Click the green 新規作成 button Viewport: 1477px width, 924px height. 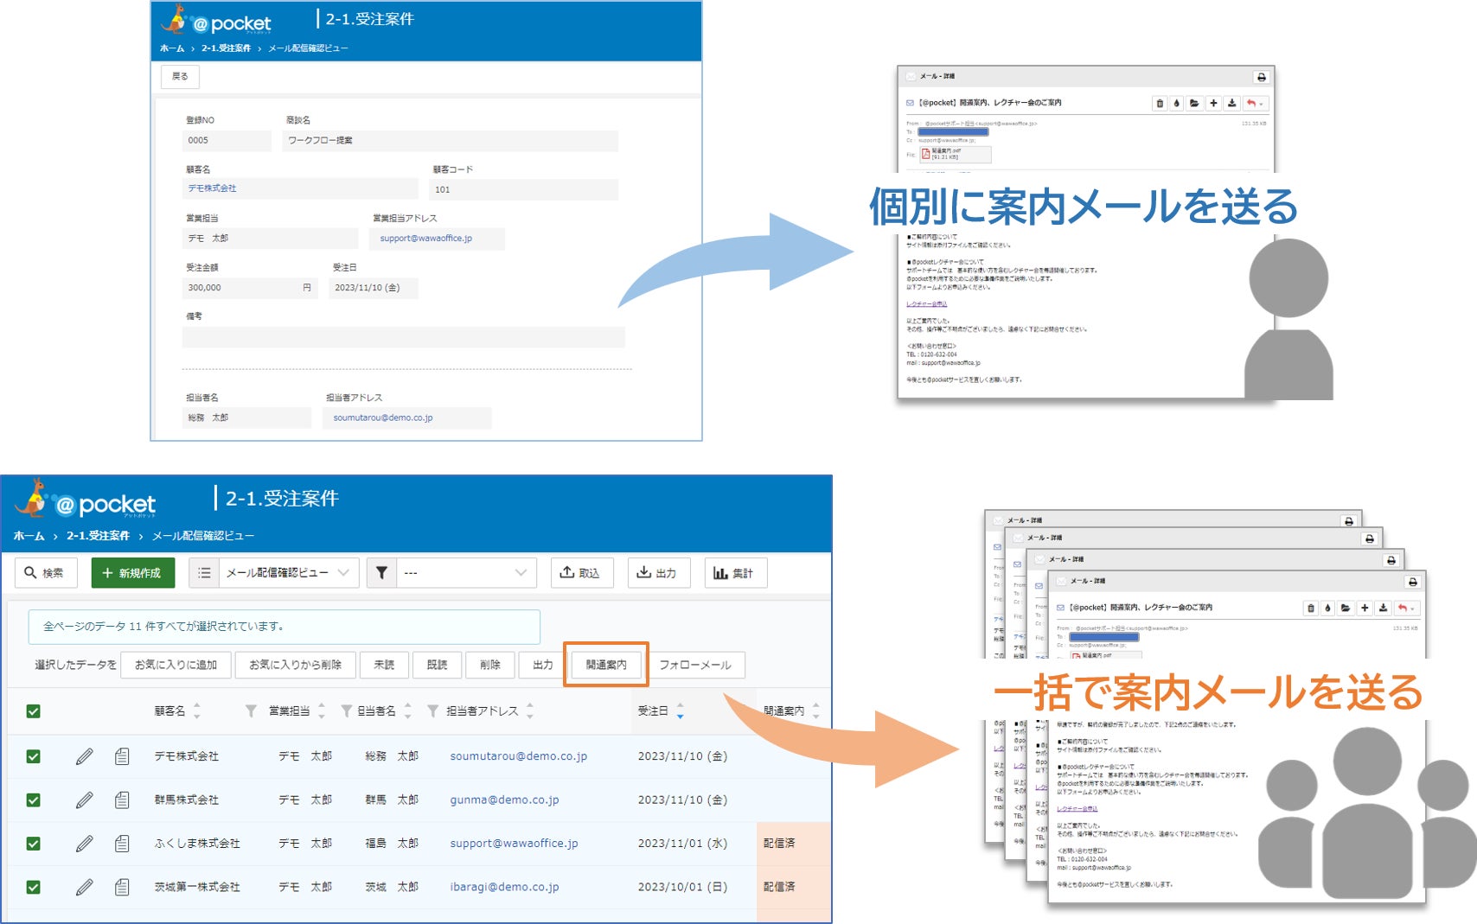[x=133, y=573]
